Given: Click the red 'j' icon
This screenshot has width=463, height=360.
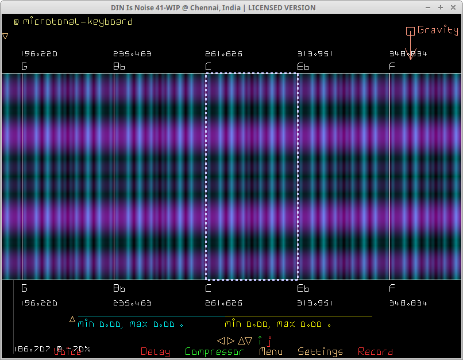Looking at the screenshot, I should click(269, 341).
